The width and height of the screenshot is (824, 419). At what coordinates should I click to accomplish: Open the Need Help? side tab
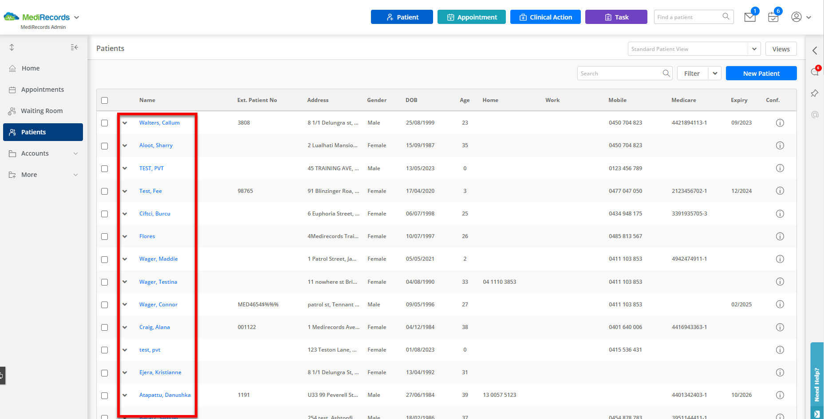[817, 380]
